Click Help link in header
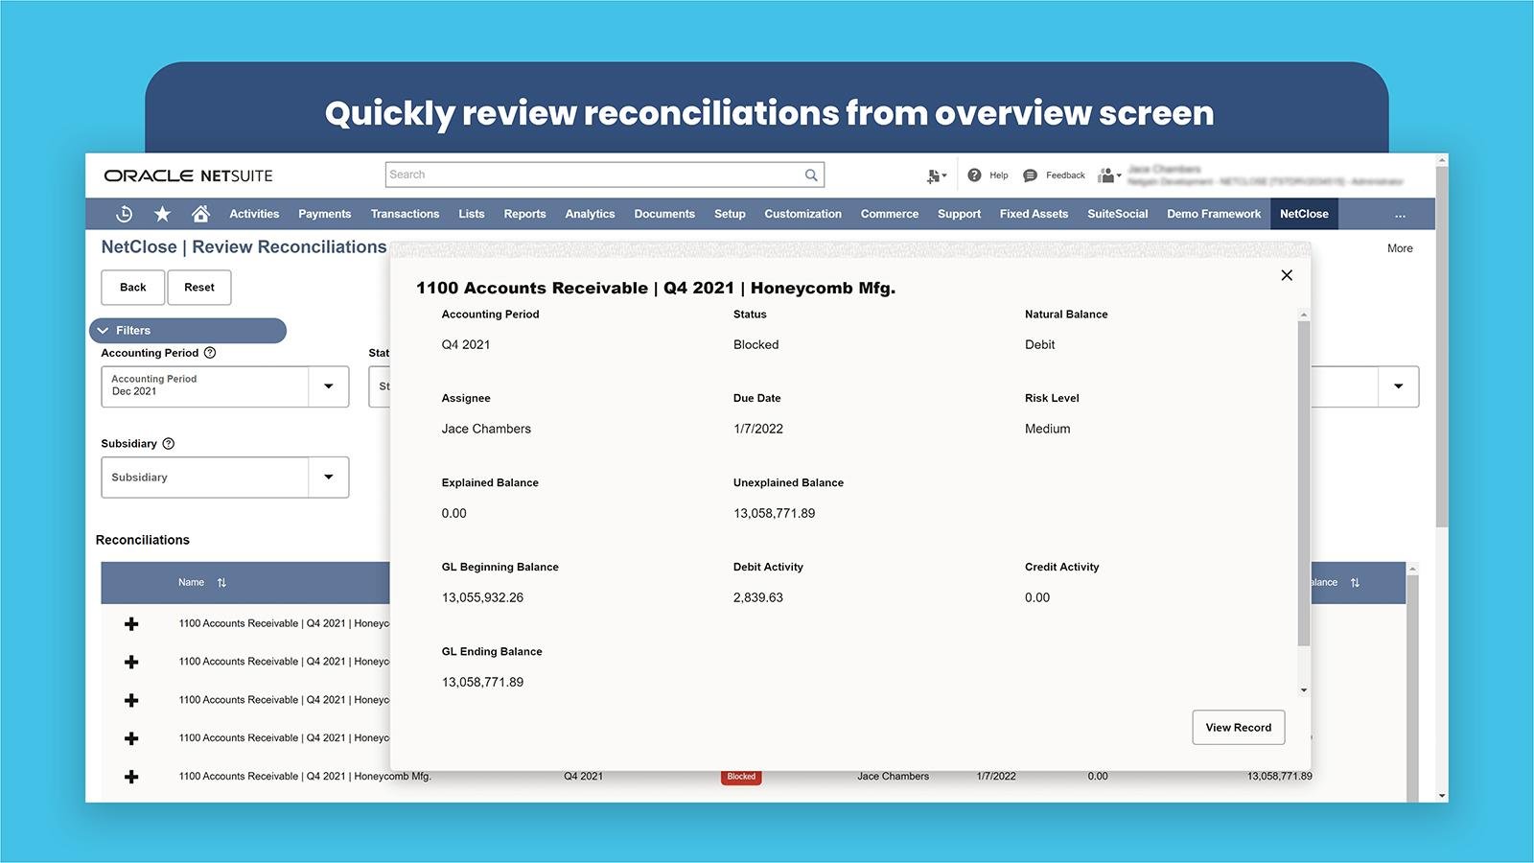 click(998, 175)
